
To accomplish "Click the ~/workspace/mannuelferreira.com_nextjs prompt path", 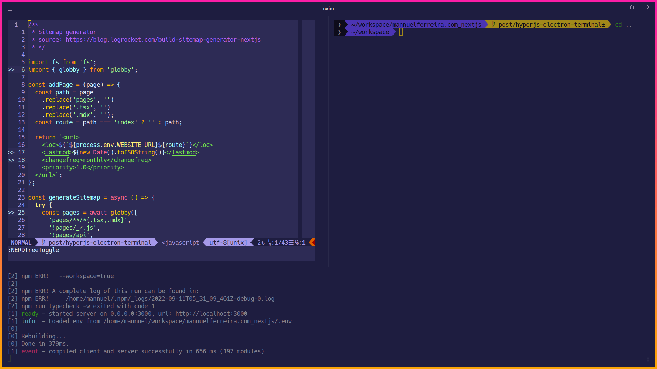I will 416,25.
